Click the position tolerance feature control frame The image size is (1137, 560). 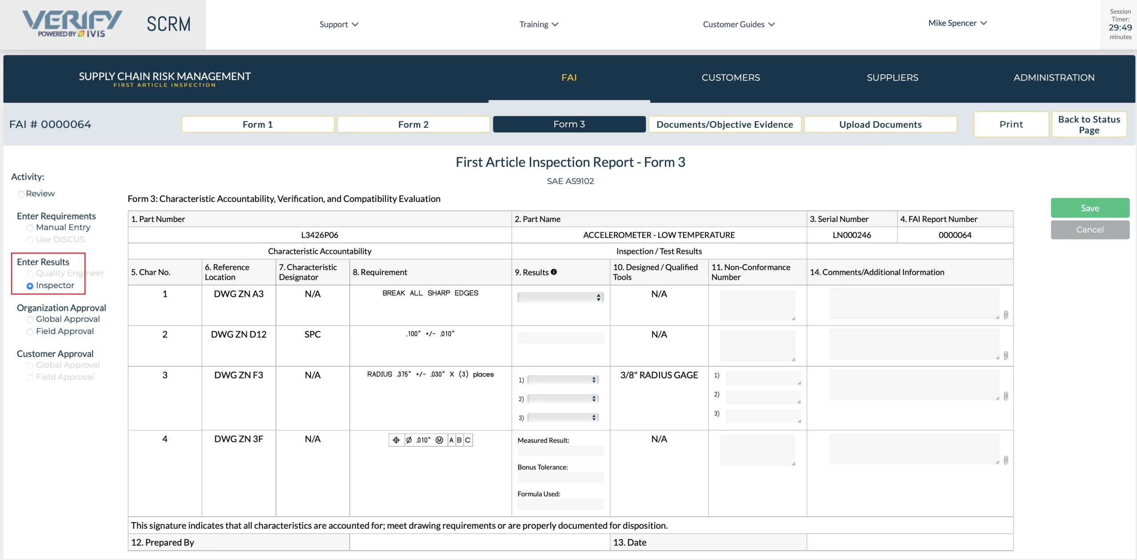pos(430,440)
